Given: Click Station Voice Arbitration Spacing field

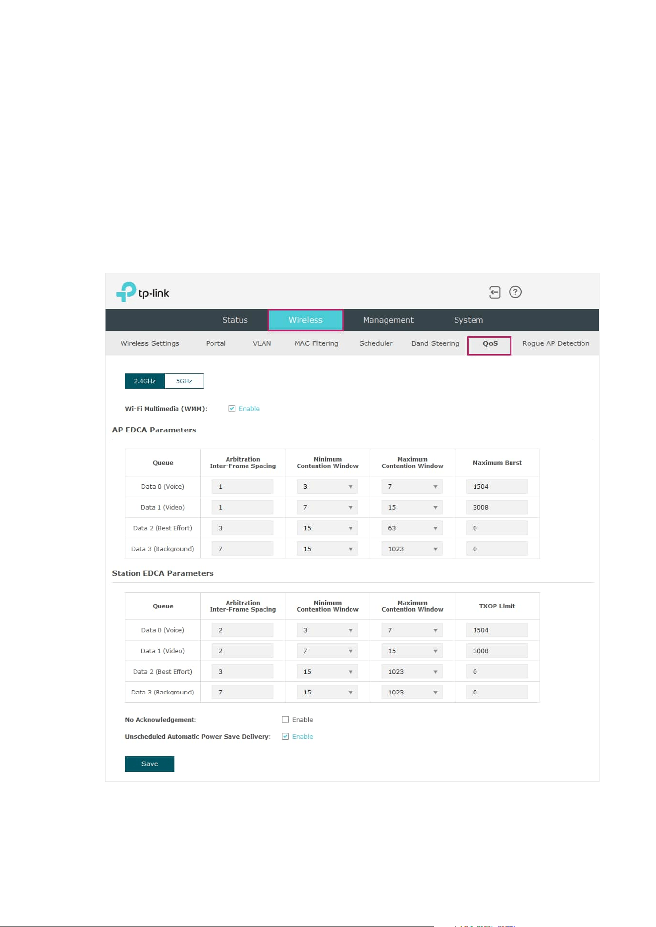Looking at the screenshot, I should point(242,630).
